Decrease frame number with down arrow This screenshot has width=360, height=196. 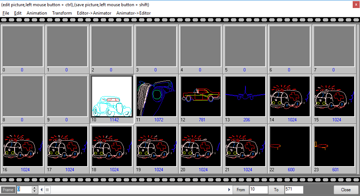coord(35,191)
